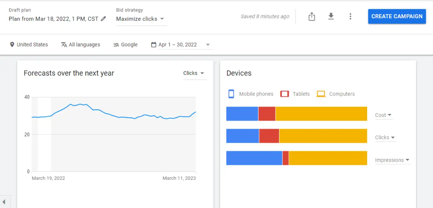The width and height of the screenshot is (433, 208).
Task: Click the Devices card heading
Action: pos(239,73)
